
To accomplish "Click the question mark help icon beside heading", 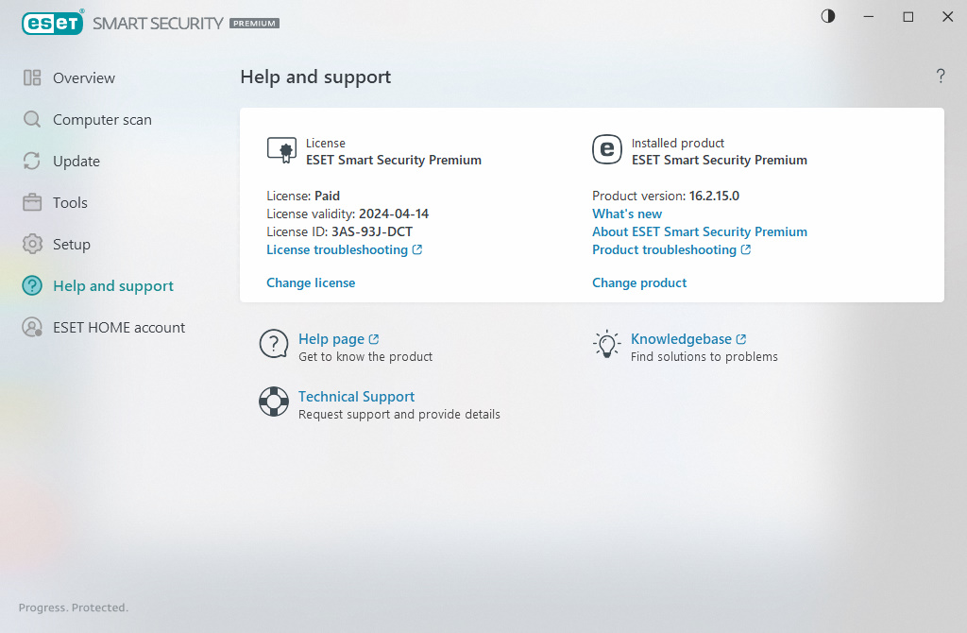I will click(x=940, y=76).
